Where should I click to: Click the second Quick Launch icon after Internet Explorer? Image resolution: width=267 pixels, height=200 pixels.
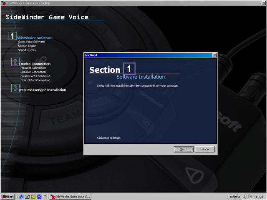pos(27,197)
